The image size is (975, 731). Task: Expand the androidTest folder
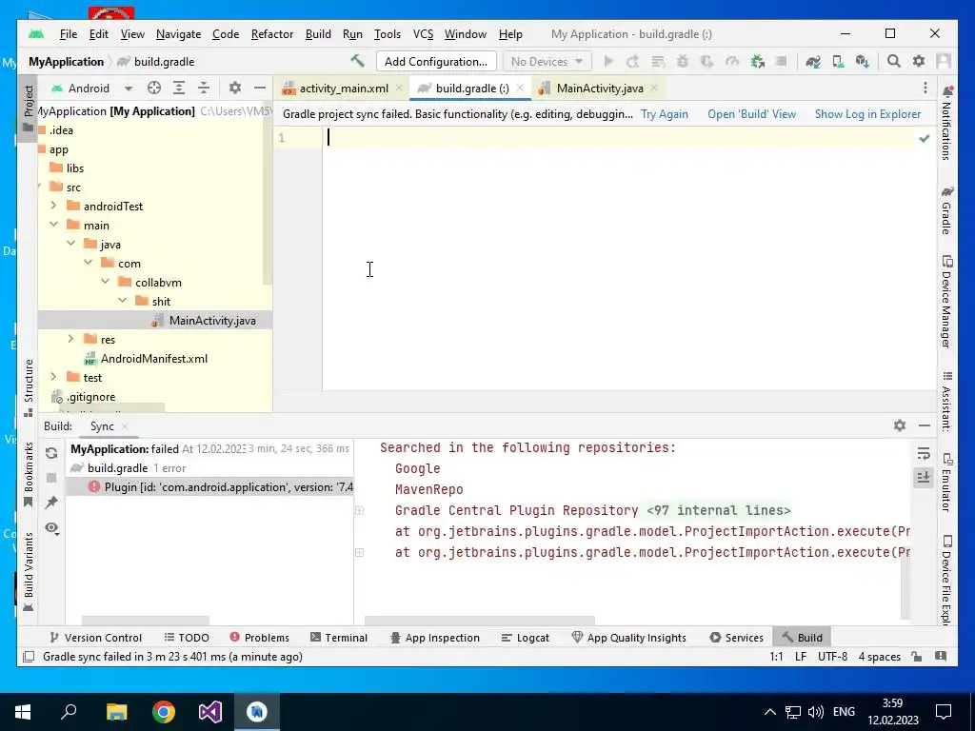(53, 206)
